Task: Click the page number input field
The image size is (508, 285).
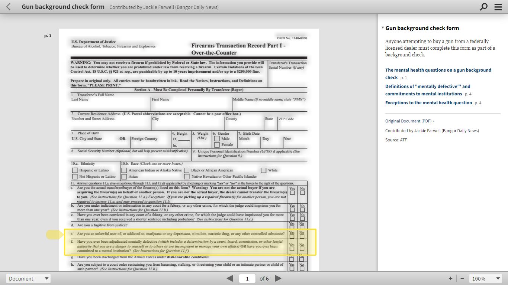Action: [247, 279]
